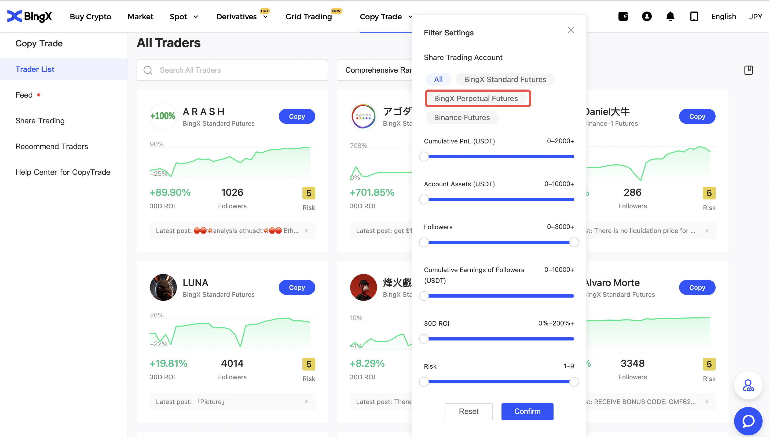The image size is (769, 437).
Task: Select BingX Standard Futures account filter
Action: [505, 80]
